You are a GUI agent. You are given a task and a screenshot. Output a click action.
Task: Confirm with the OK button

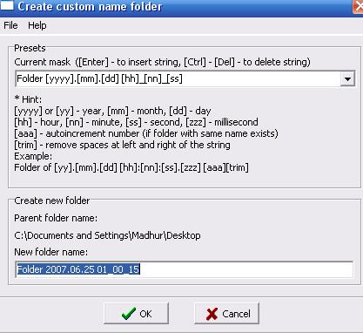pos(137,314)
